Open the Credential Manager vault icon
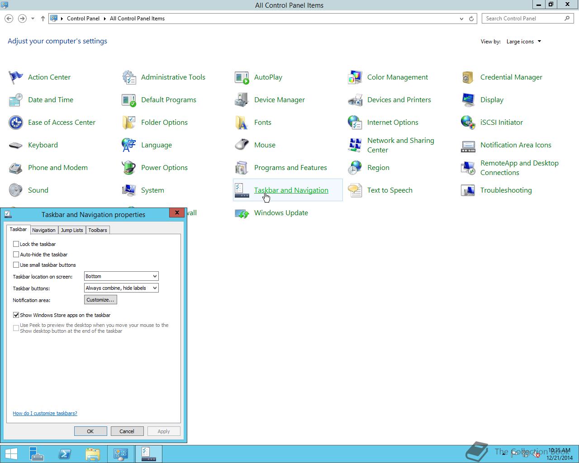 [468, 77]
